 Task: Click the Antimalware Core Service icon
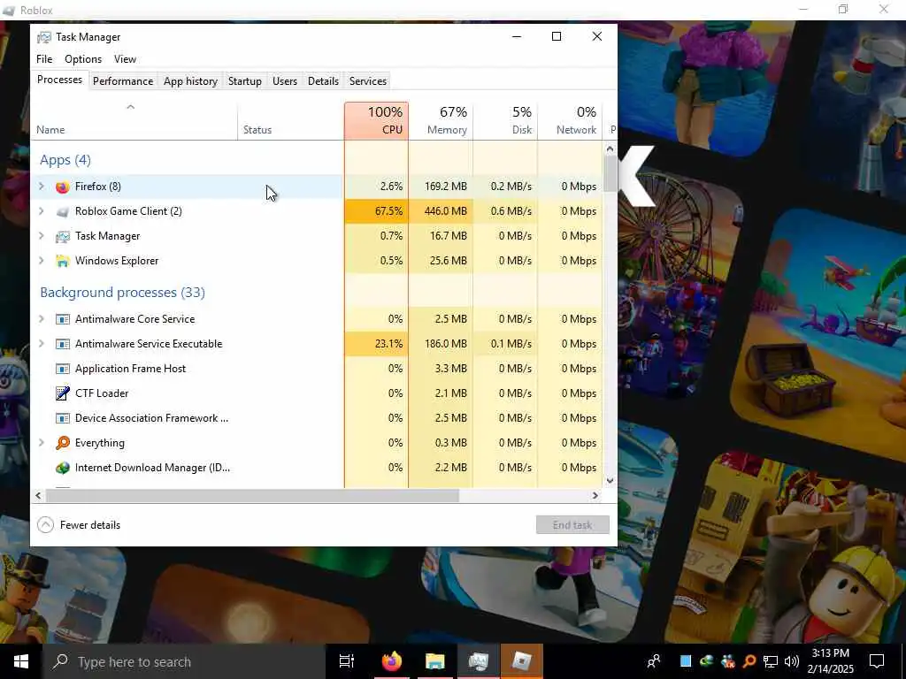pos(63,319)
